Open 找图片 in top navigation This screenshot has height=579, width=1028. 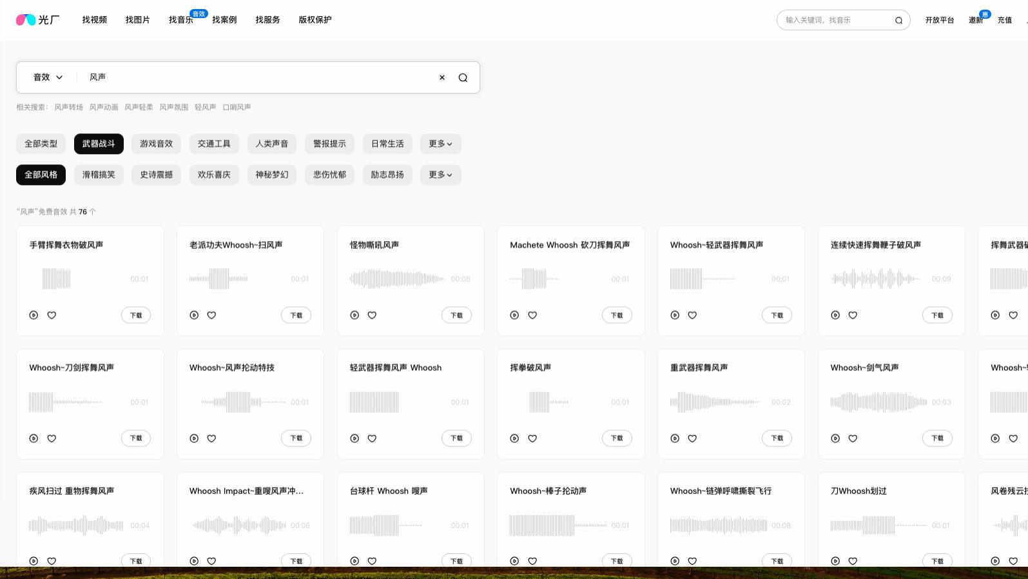pyautogui.click(x=137, y=20)
